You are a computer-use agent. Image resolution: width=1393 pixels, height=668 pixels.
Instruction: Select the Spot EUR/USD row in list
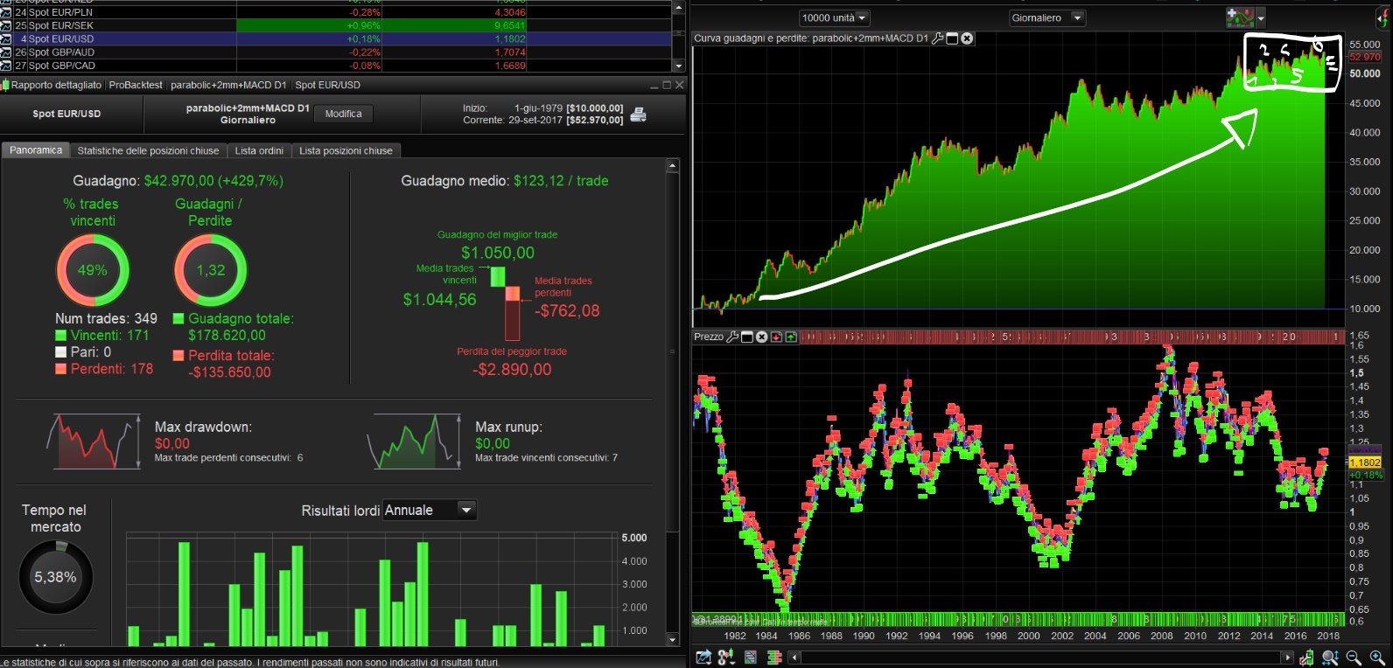pos(336,38)
